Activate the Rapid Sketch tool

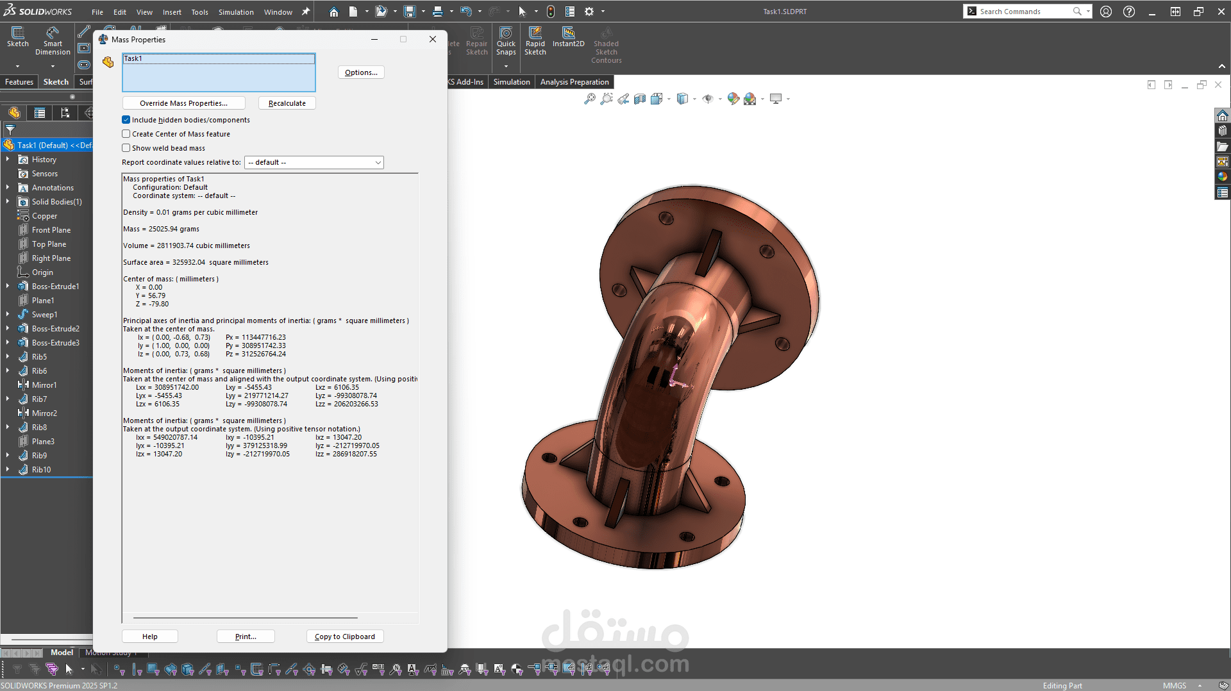tap(535, 42)
